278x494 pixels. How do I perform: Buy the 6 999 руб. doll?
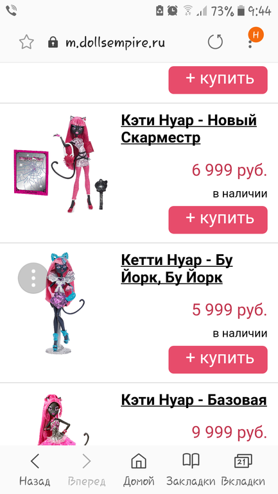coord(218,219)
